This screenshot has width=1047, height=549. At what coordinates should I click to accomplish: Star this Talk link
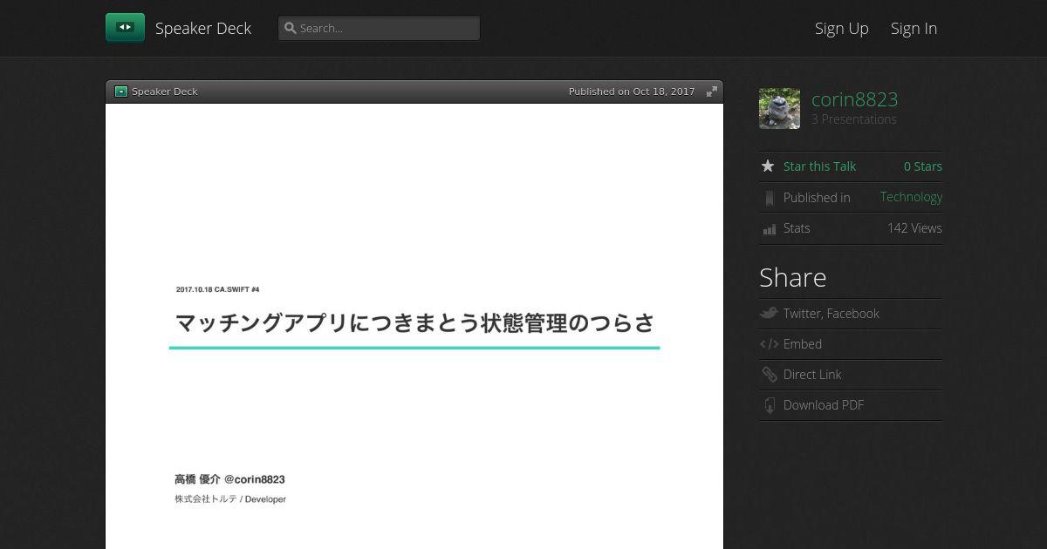[819, 166]
